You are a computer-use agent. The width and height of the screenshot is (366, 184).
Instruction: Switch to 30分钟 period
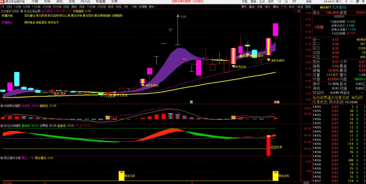tap(46, 7)
